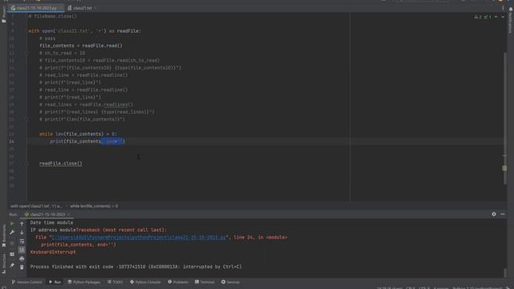Open the Problems tool window
This screenshot has height=289, width=514.
[x=178, y=282]
